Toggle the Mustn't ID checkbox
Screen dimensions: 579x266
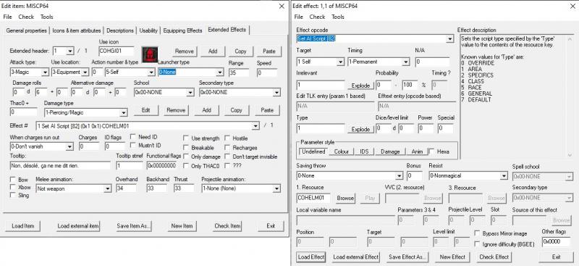tap(133, 146)
